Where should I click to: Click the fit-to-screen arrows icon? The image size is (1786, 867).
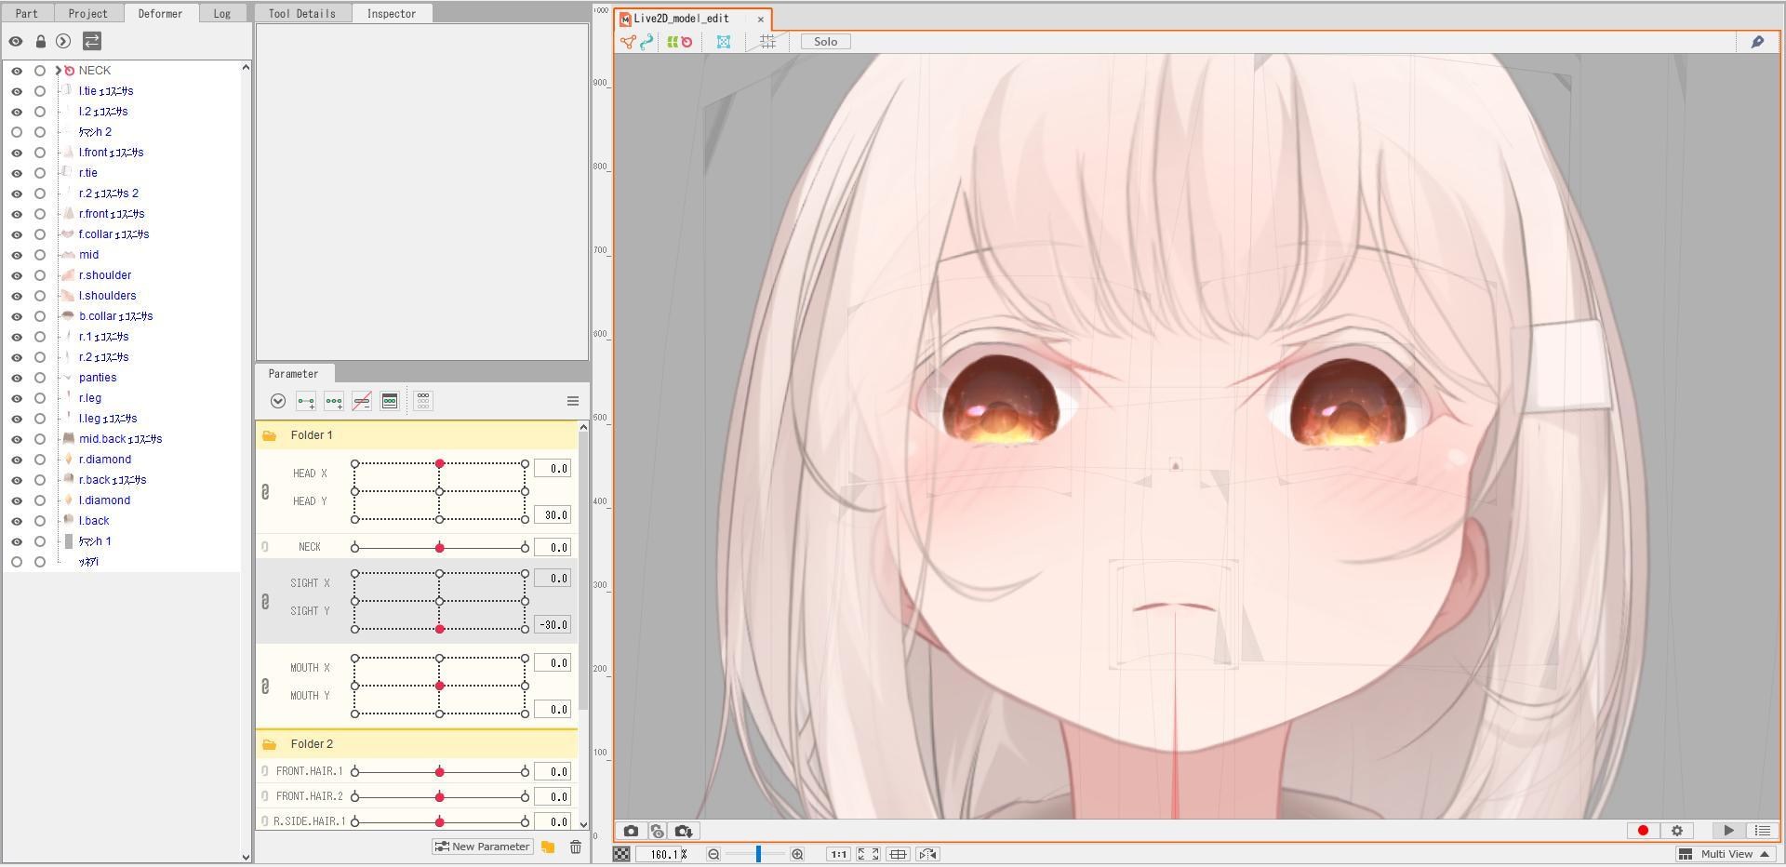pyautogui.click(x=868, y=854)
